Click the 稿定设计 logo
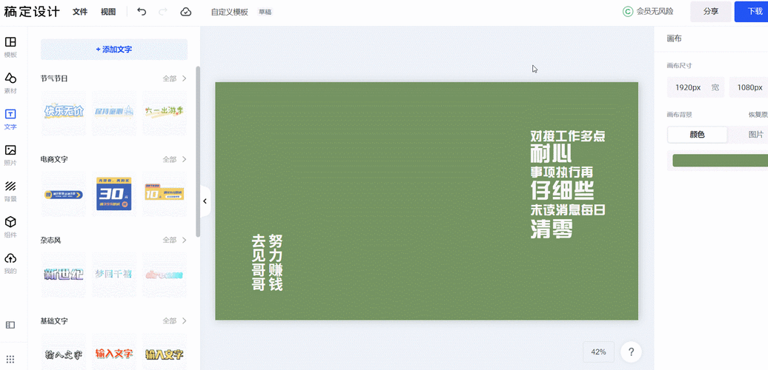Screen dimensions: 768x370 click(32, 12)
